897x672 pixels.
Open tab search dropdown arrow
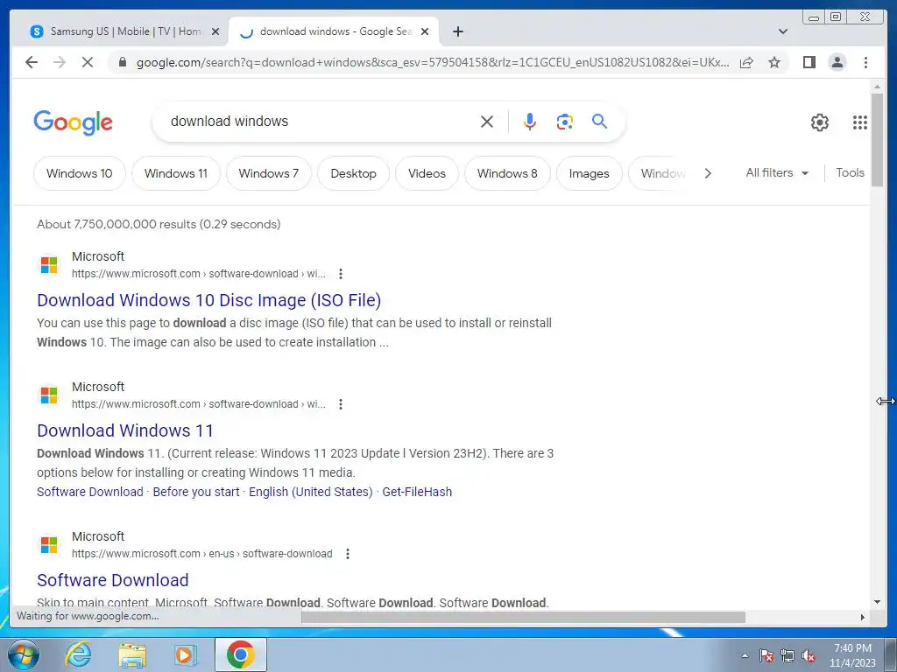tap(783, 31)
